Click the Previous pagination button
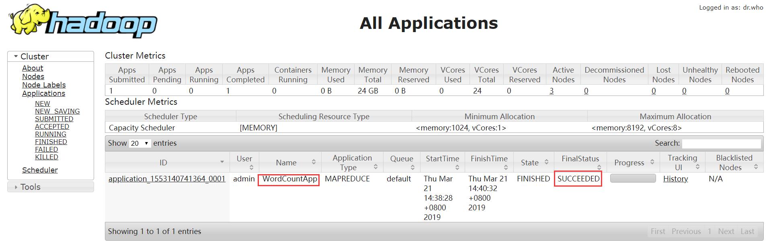The height and width of the screenshot is (242, 769). tap(686, 232)
